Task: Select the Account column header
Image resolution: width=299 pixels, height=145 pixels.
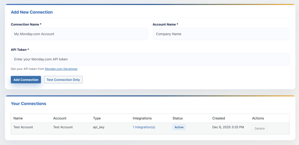Action: [x=60, y=118]
